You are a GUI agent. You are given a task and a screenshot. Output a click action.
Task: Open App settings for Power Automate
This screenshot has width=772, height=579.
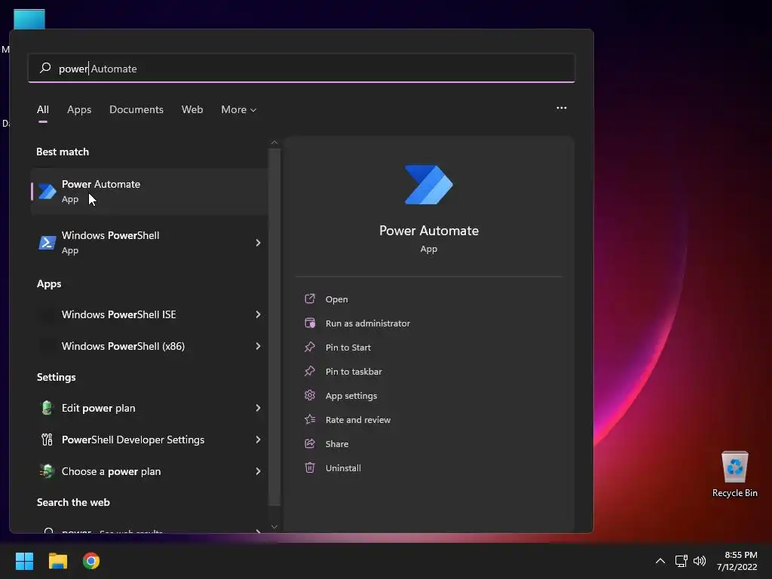click(351, 395)
